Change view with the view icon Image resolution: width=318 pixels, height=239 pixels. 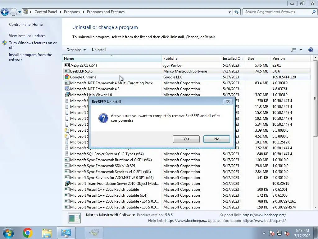(x=293, y=50)
